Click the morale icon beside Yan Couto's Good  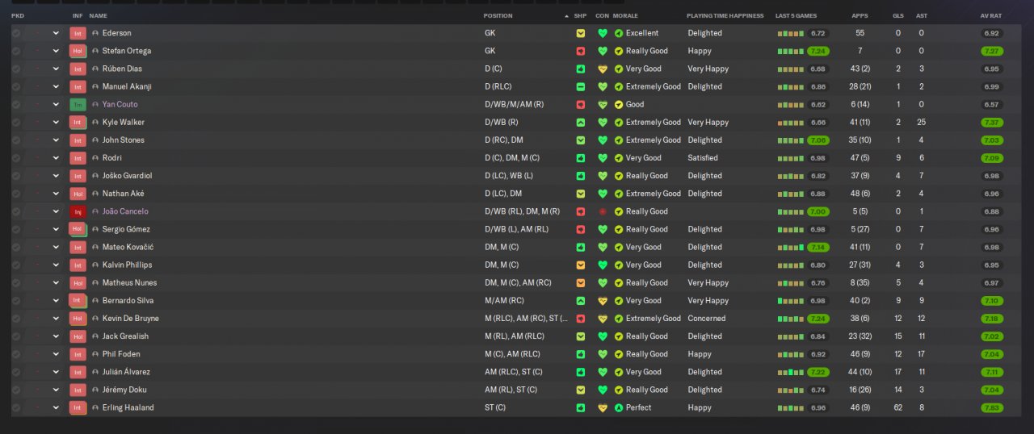coord(619,104)
